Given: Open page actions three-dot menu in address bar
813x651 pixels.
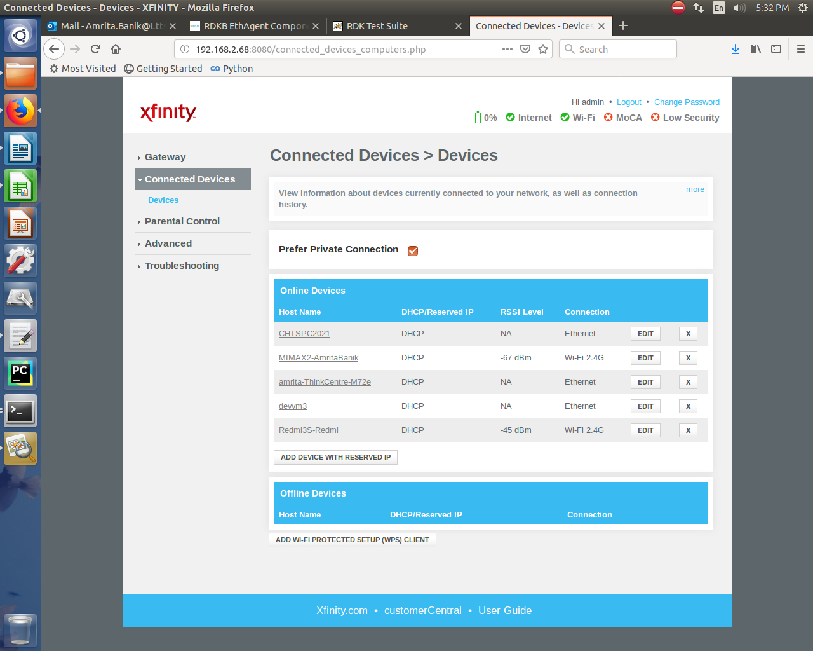Looking at the screenshot, I should click(x=507, y=49).
